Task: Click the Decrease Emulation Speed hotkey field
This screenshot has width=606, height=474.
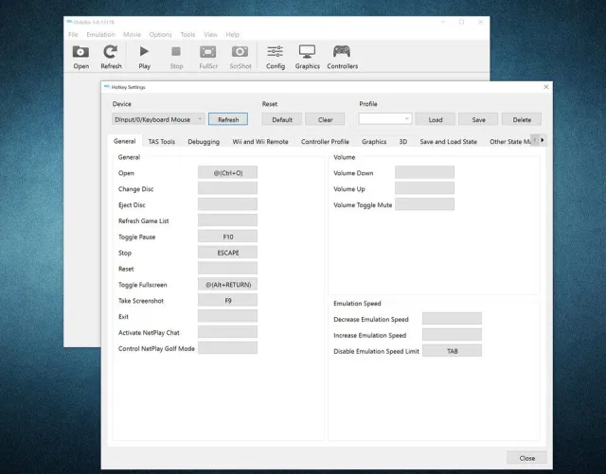Action: pos(452,319)
